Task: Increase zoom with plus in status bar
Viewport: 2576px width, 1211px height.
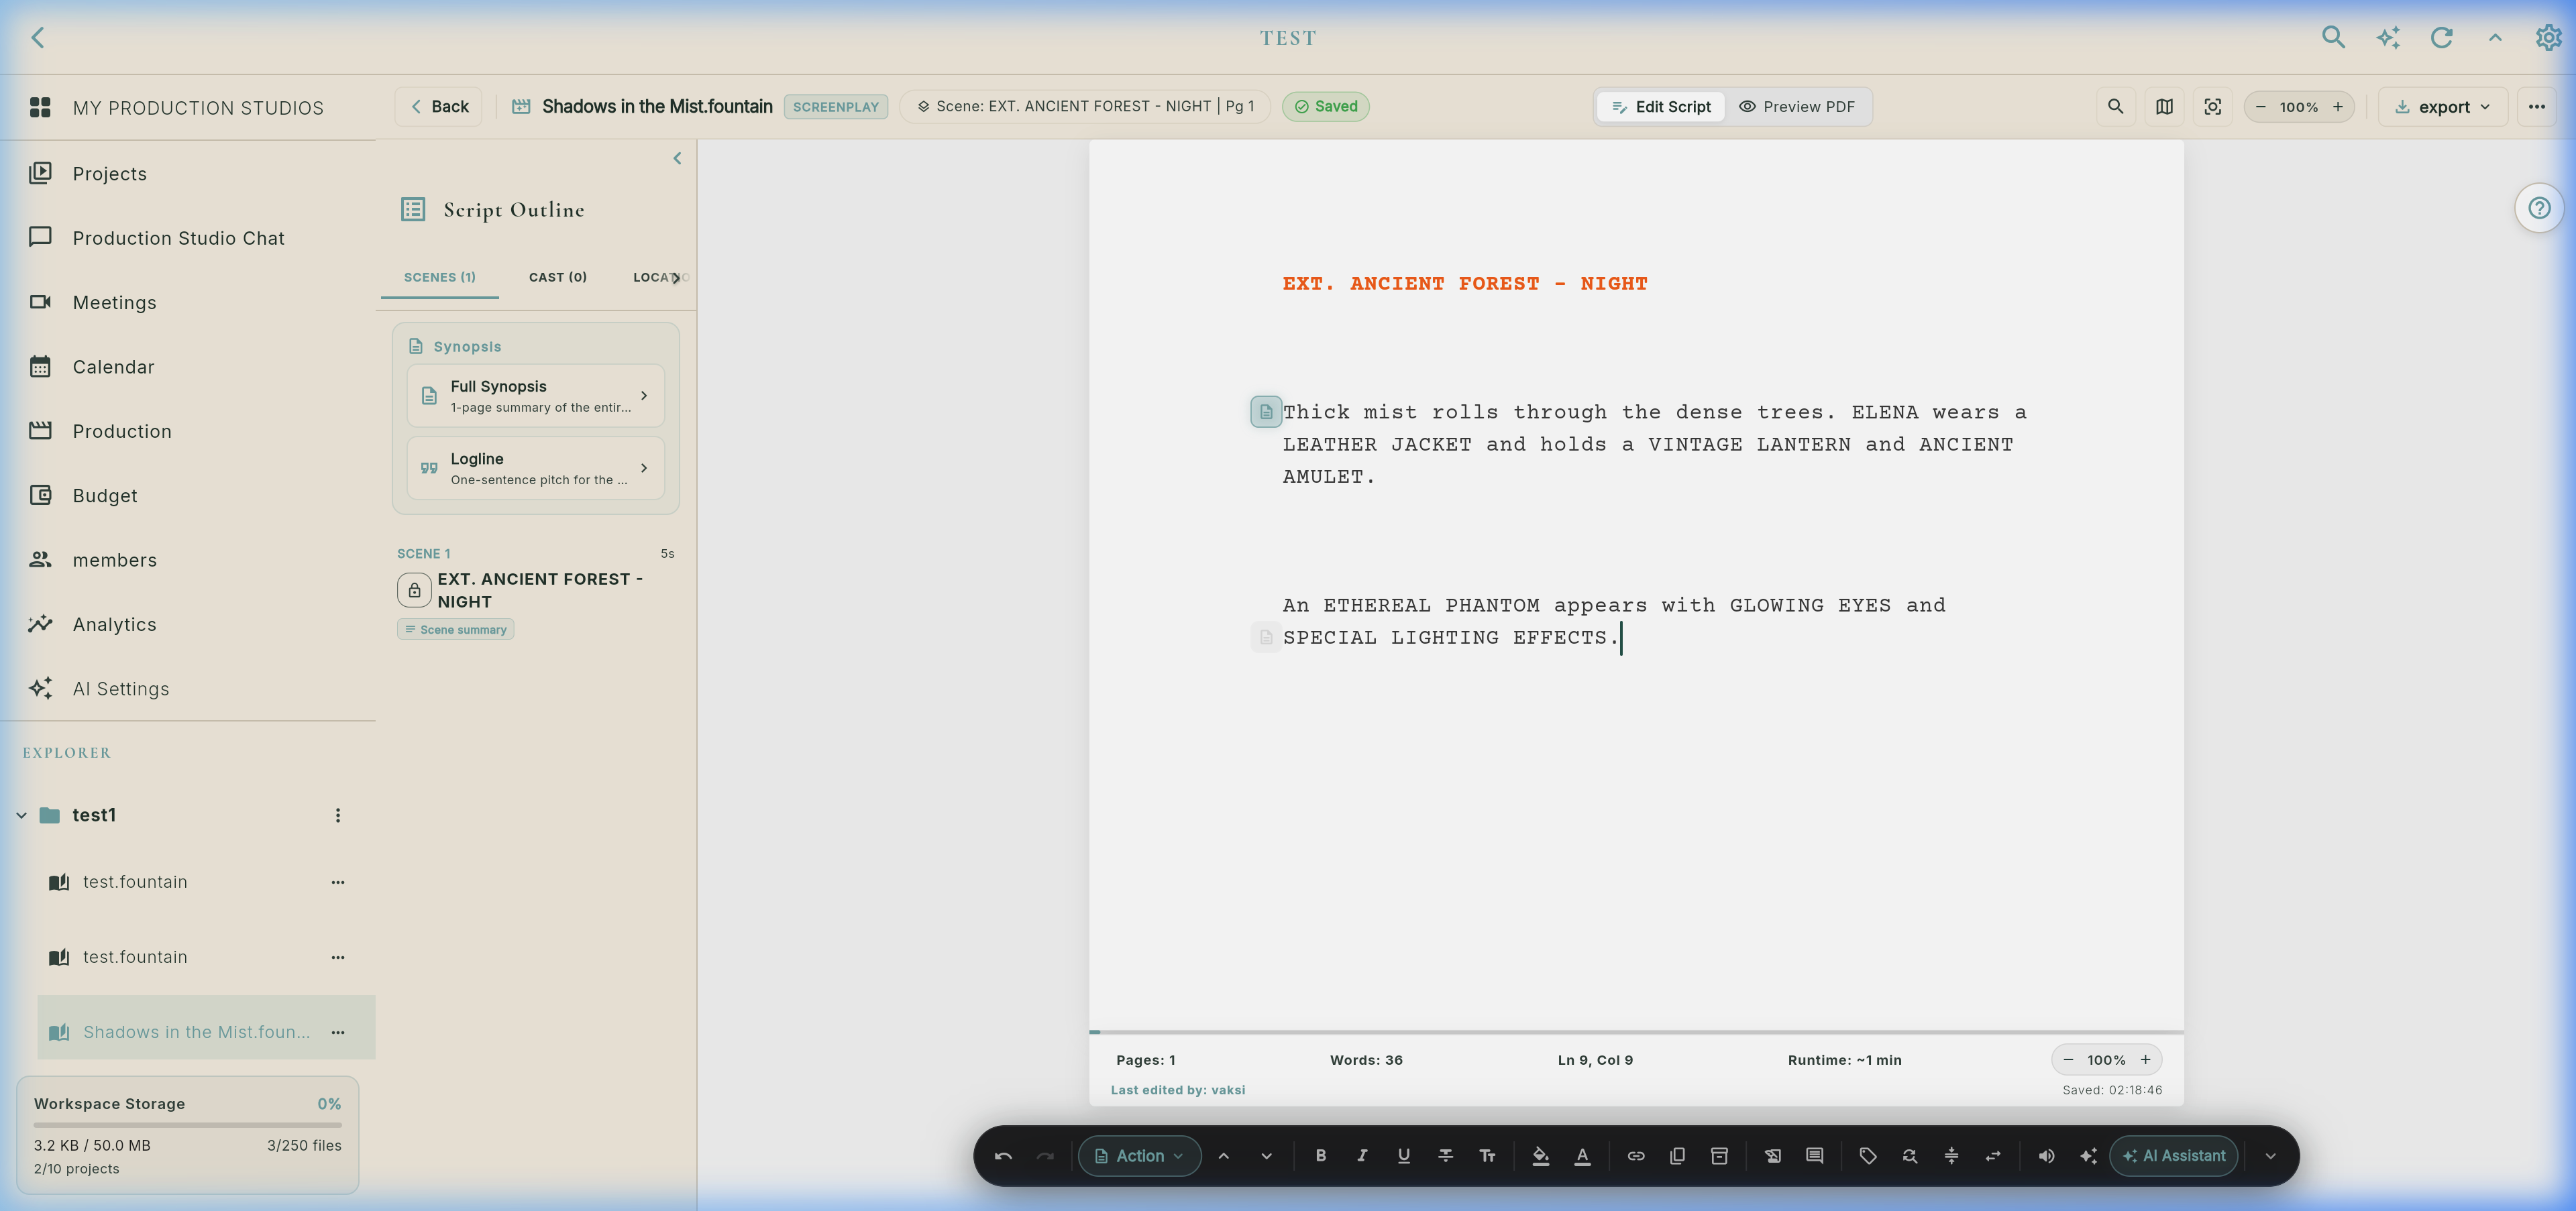Action: coord(2145,1059)
